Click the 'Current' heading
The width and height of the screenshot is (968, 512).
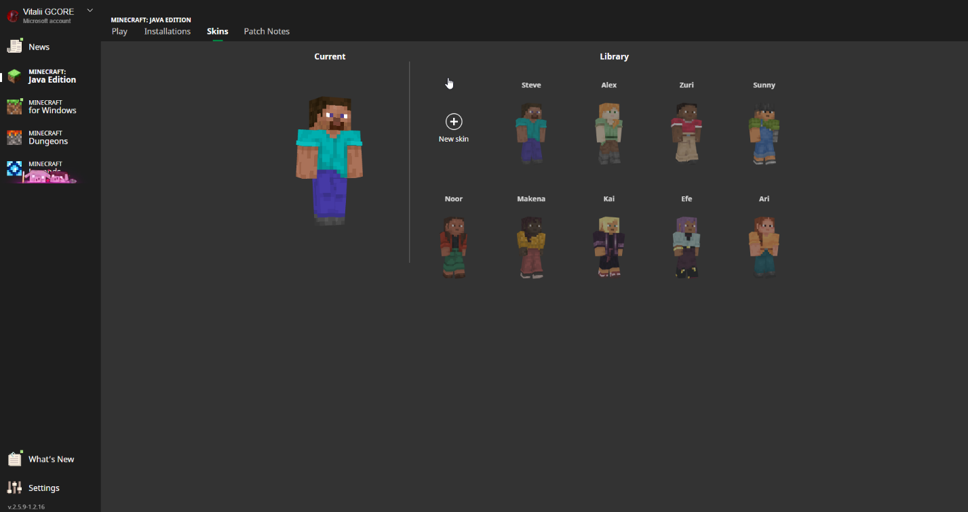point(330,57)
